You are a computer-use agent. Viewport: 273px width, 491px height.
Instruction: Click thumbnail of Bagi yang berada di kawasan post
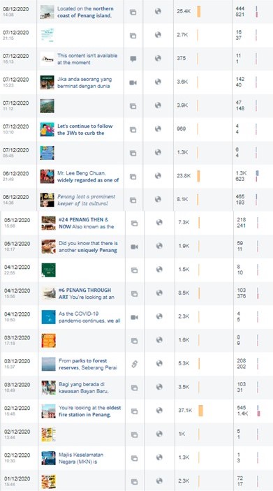click(49, 388)
